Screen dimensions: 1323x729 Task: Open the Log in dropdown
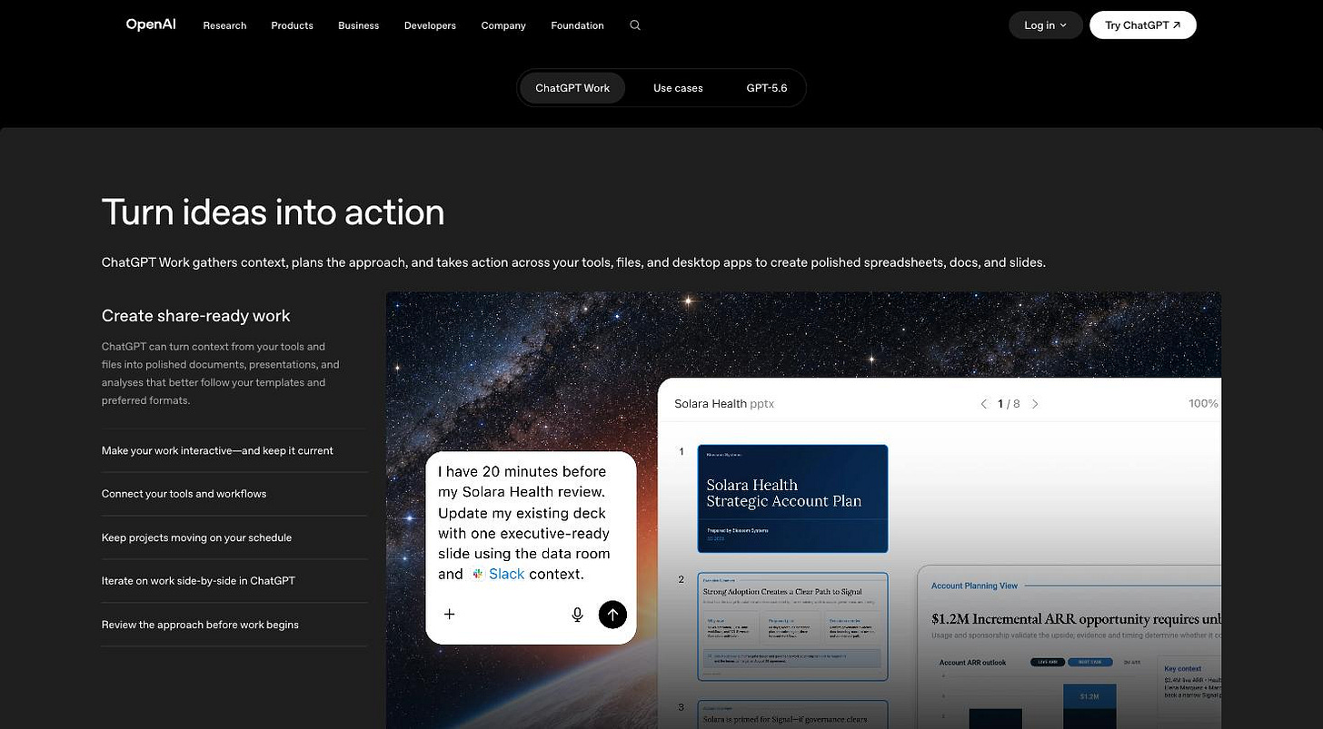[1046, 25]
